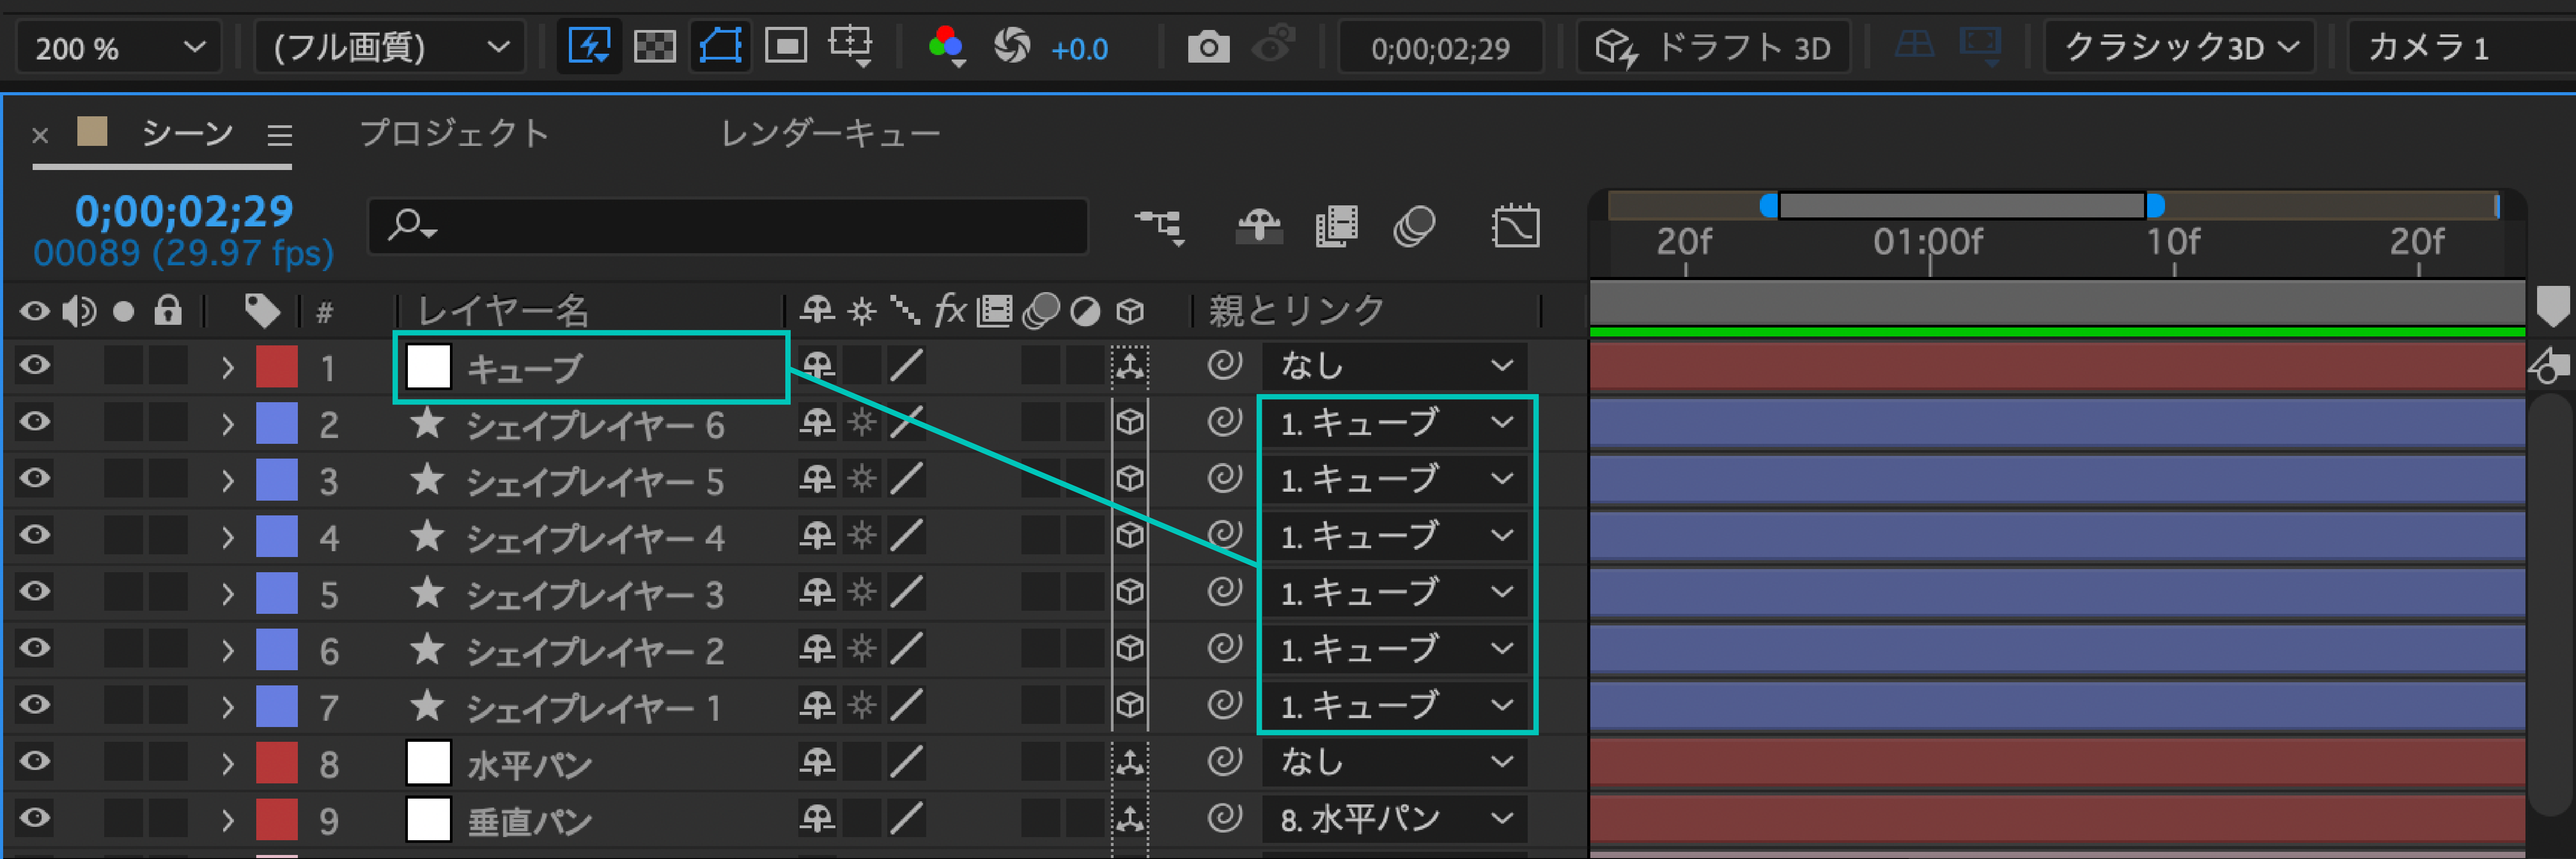This screenshot has height=859, width=2576.
Task: Click pick whip on シェイプレイヤー 6 row
Action: pos(1224,423)
